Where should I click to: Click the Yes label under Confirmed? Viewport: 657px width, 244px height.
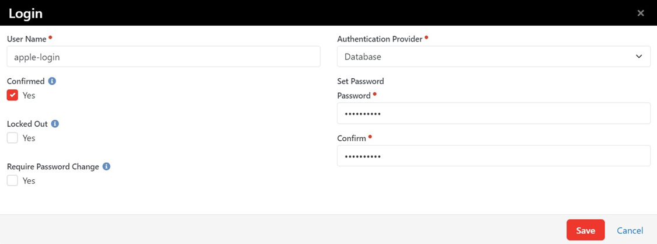pos(29,95)
